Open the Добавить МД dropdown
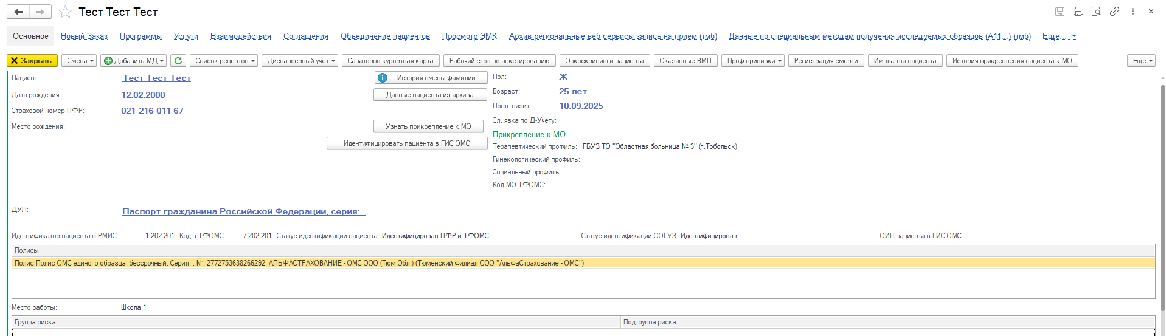Screen dimensions: 1166x336 click(x=133, y=61)
